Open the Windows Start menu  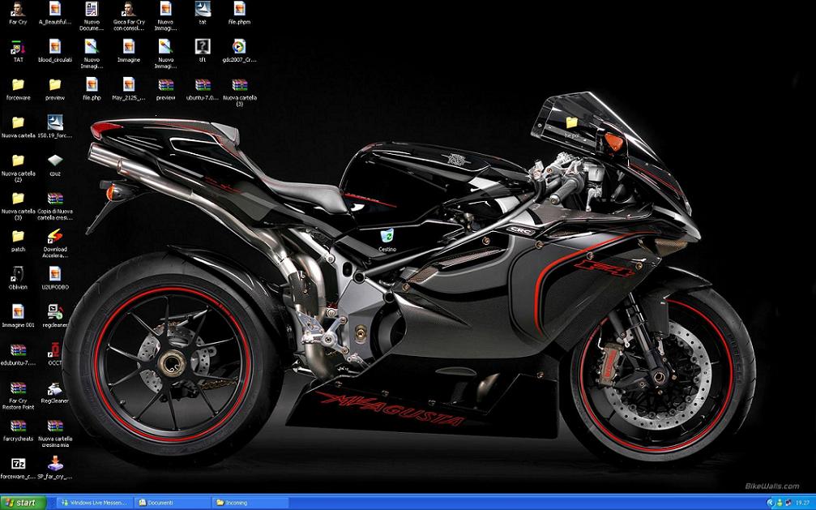(x=23, y=503)
